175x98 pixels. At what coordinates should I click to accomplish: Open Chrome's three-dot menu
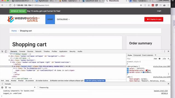click(168, 5)
